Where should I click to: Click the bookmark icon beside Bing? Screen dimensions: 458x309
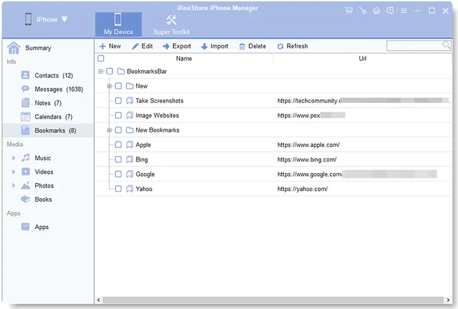click(129, 159)
